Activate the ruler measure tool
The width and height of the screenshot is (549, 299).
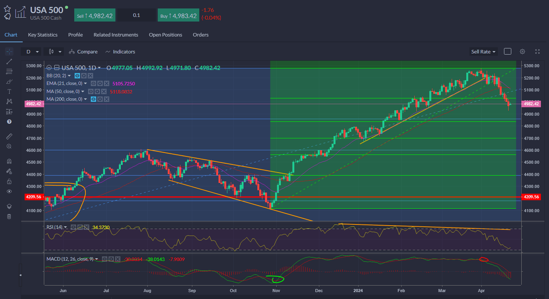point(9,136)
